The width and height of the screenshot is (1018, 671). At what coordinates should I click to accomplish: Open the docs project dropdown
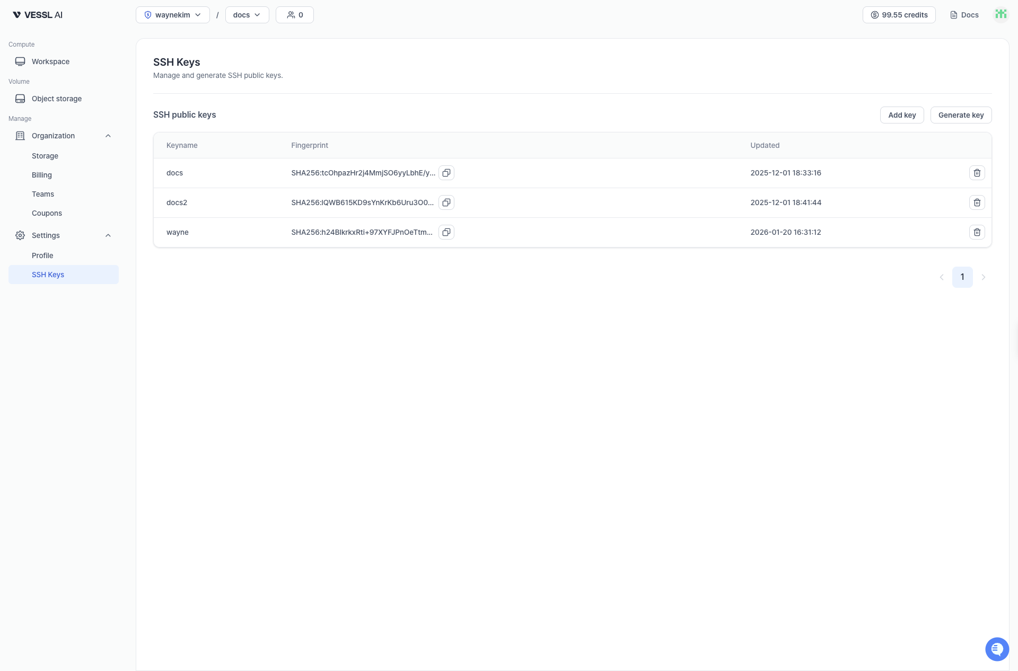(247, 15)
